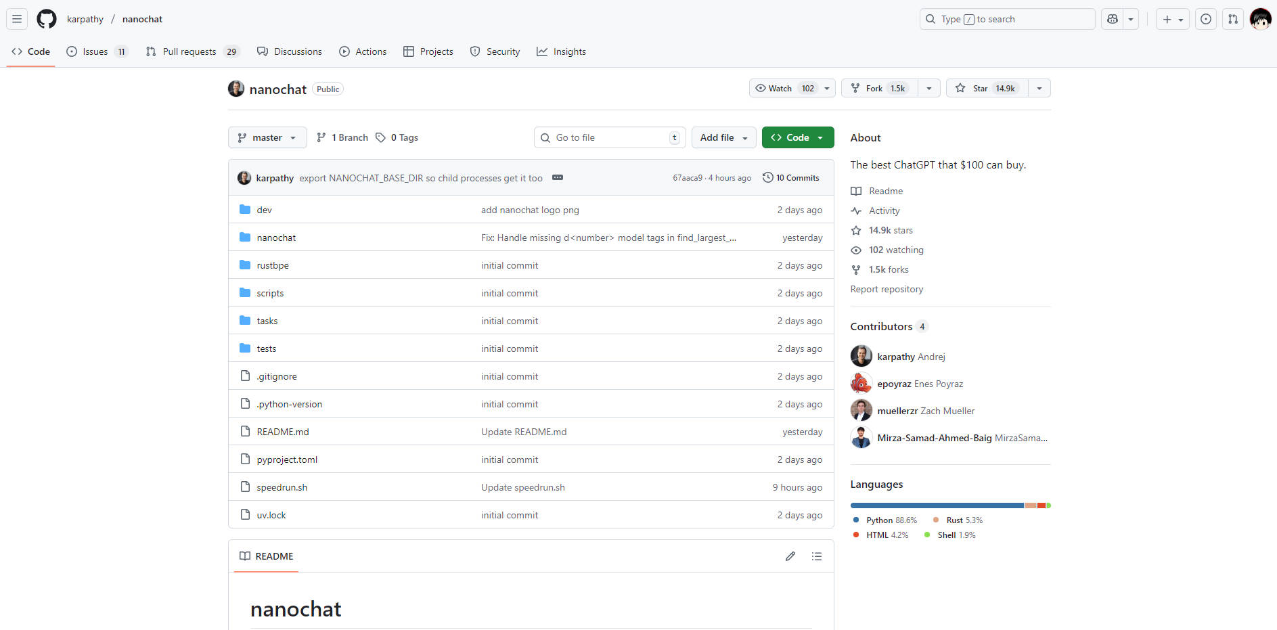Star the nanochat repository

tap(987, 89)
